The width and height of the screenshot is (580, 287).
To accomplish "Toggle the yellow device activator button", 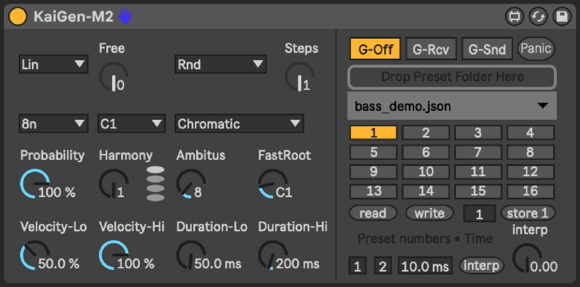I will 18,17.
